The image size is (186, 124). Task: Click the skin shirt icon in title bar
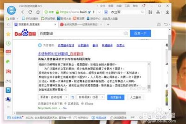pos(144,6)
